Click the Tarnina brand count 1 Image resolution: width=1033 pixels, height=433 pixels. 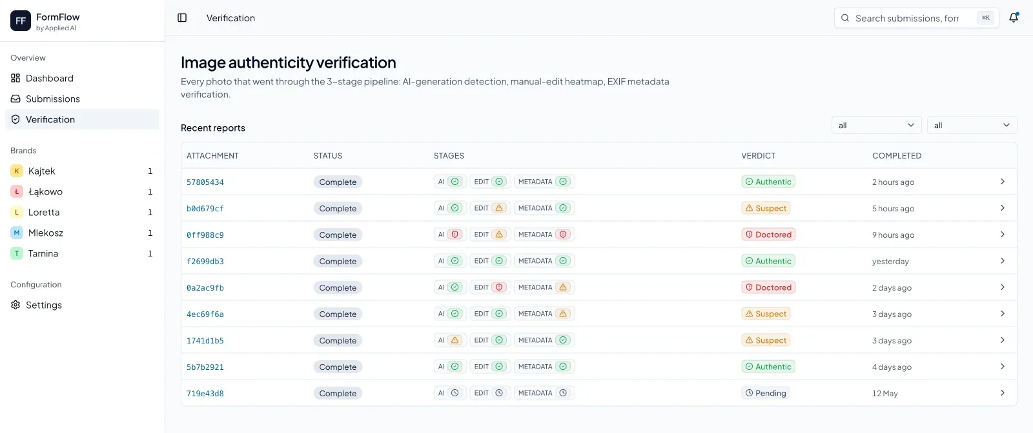point(150,254)
